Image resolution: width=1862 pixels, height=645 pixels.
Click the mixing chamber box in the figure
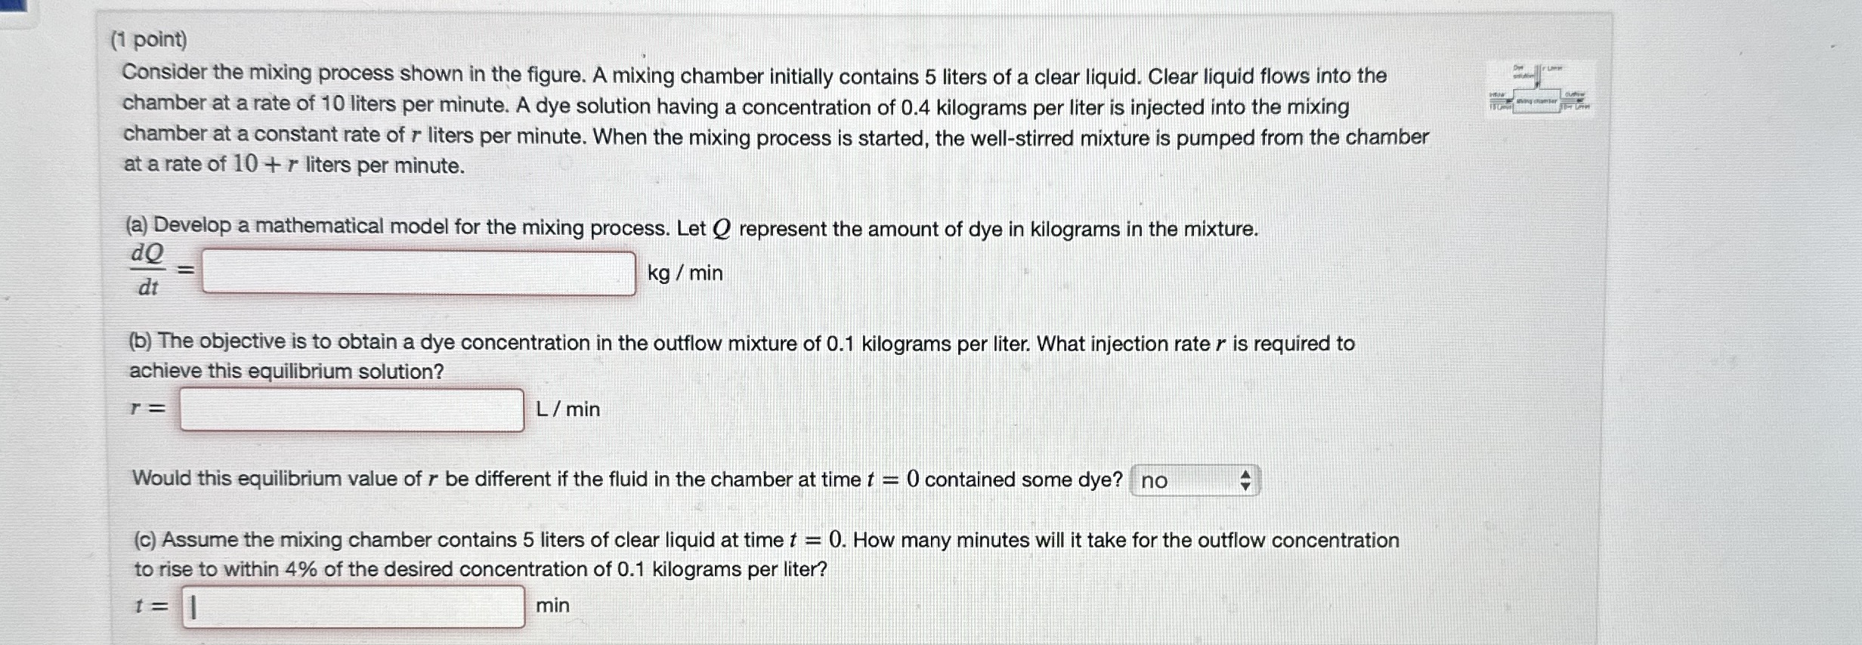click(1538, 101)
